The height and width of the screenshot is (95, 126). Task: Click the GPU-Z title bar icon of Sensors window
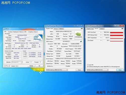[x=86, y=26]
